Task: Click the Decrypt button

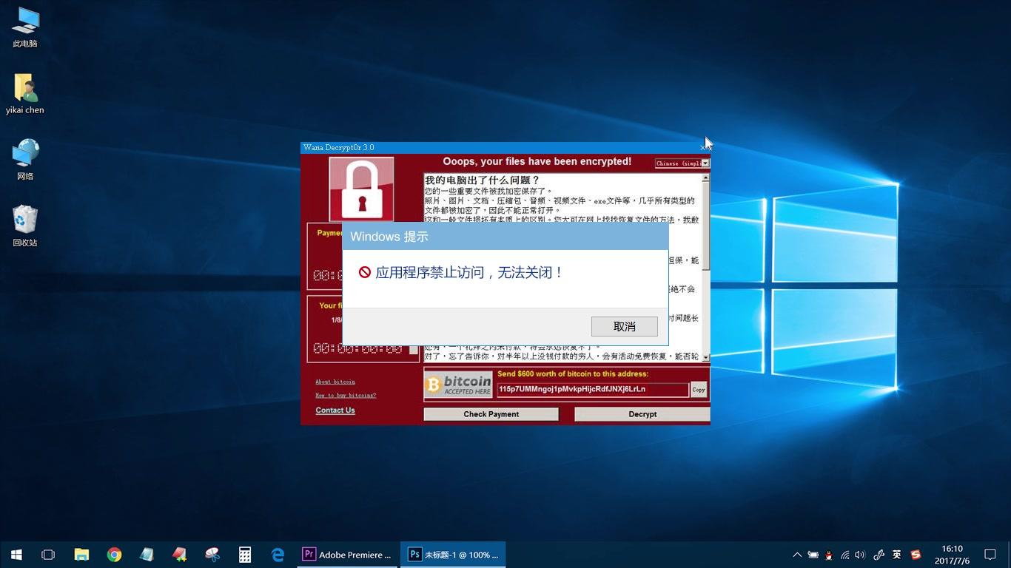Action: (x=642, y=414)
